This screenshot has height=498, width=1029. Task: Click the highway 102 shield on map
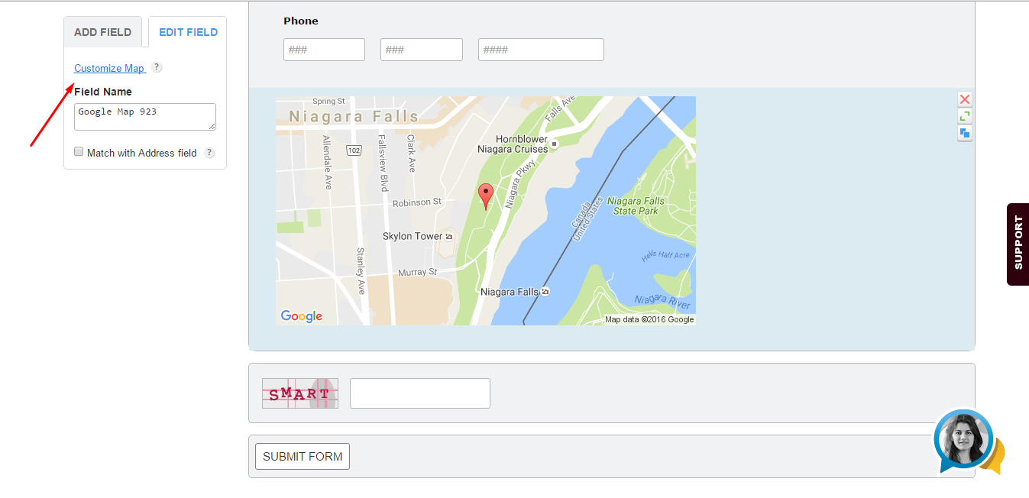click(x=353, y=150)
